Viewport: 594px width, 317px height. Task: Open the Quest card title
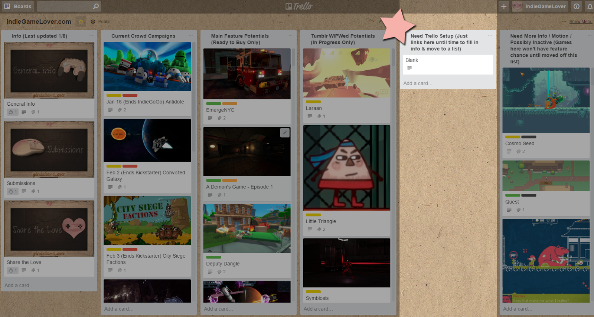512,202
